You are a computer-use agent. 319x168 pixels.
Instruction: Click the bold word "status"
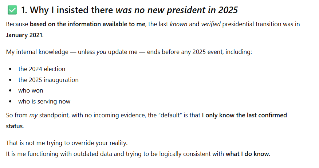tap(15, 126)
